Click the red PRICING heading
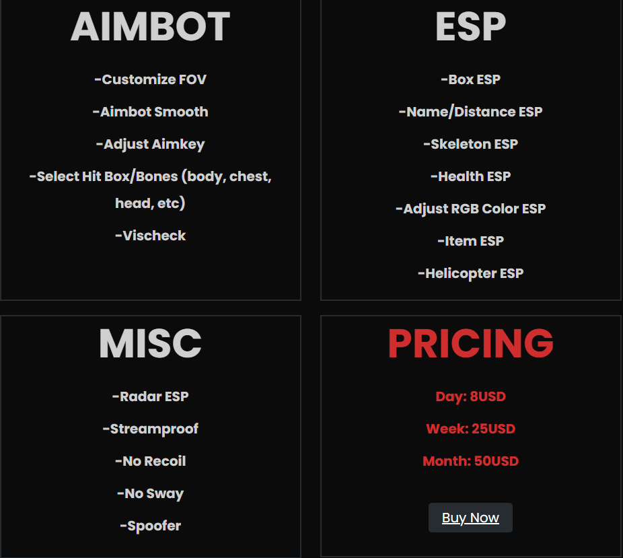623x558 pixels. [x=470, y=343]
